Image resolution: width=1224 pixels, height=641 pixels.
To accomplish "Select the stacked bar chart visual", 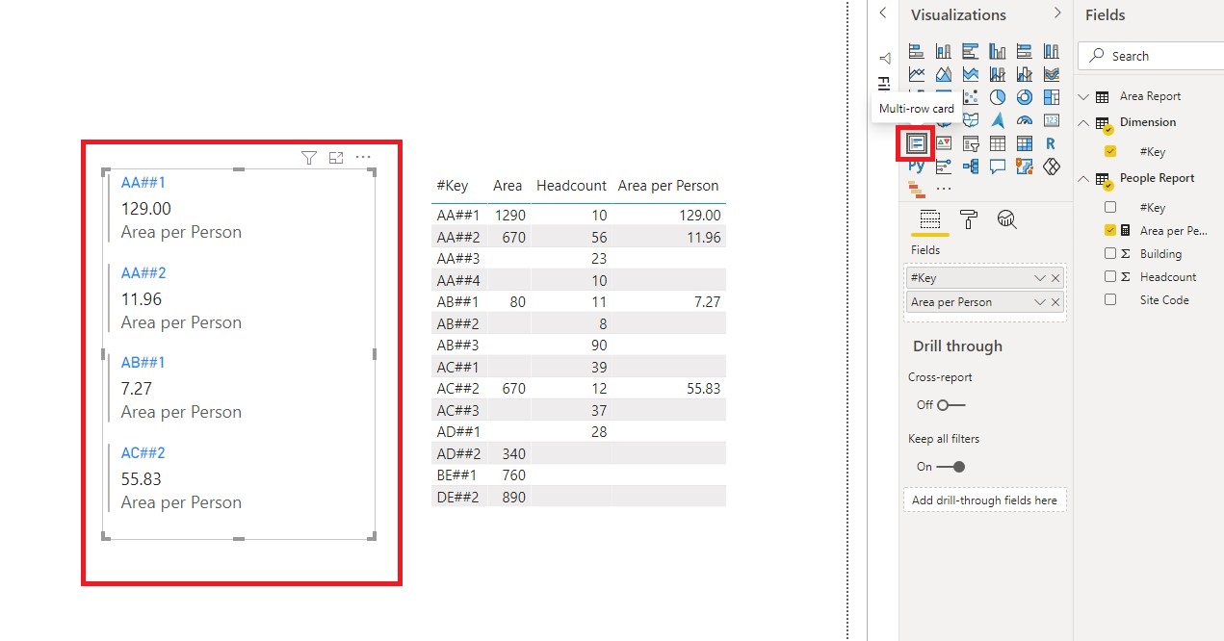I will click(917, 51).
